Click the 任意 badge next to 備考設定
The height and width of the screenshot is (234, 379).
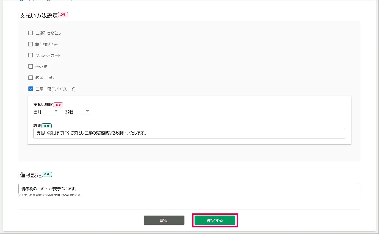[x=47, y=174]
